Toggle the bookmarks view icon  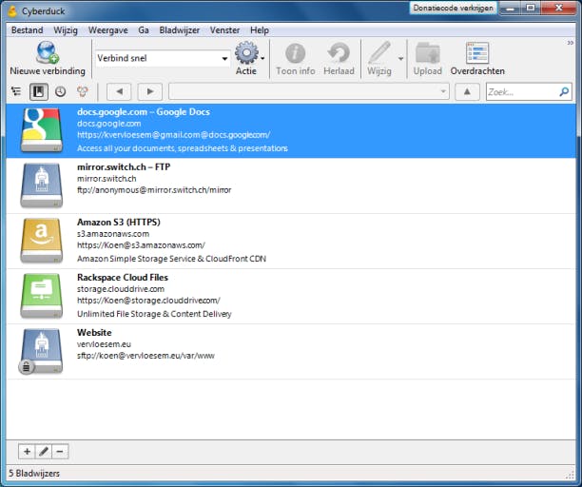tap(39, 91)
